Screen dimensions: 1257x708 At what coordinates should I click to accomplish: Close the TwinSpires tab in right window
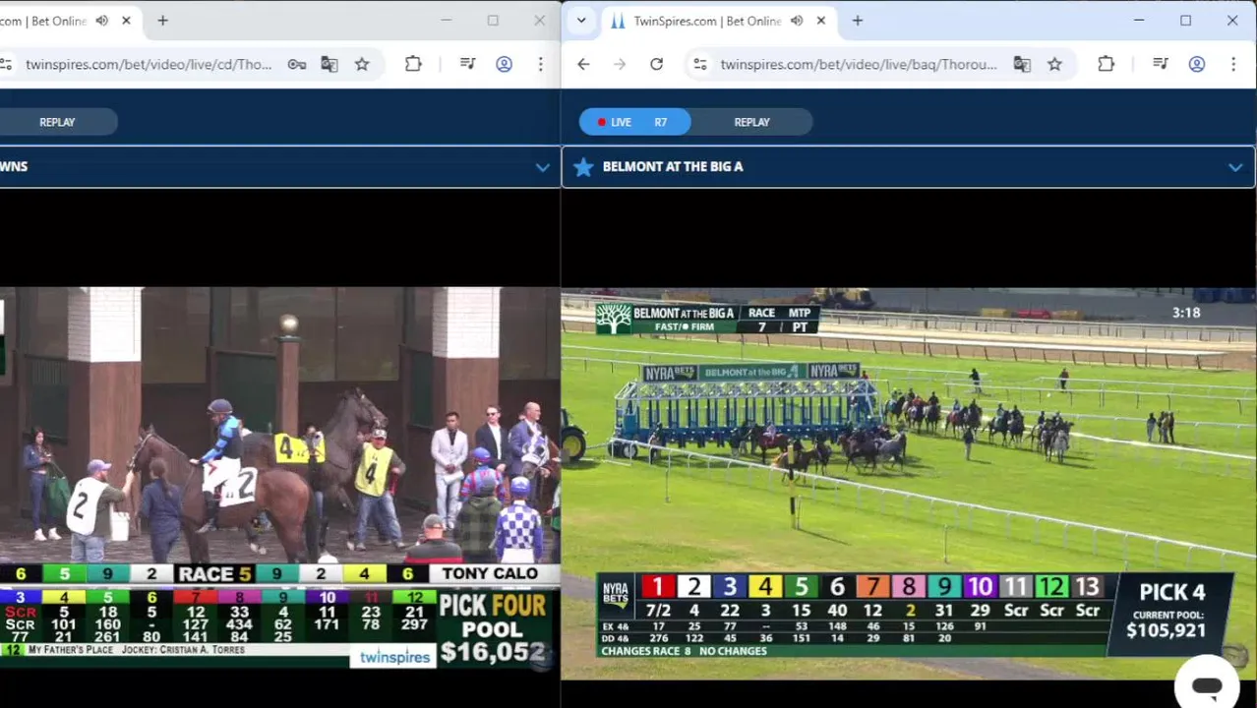pos(820,21)
